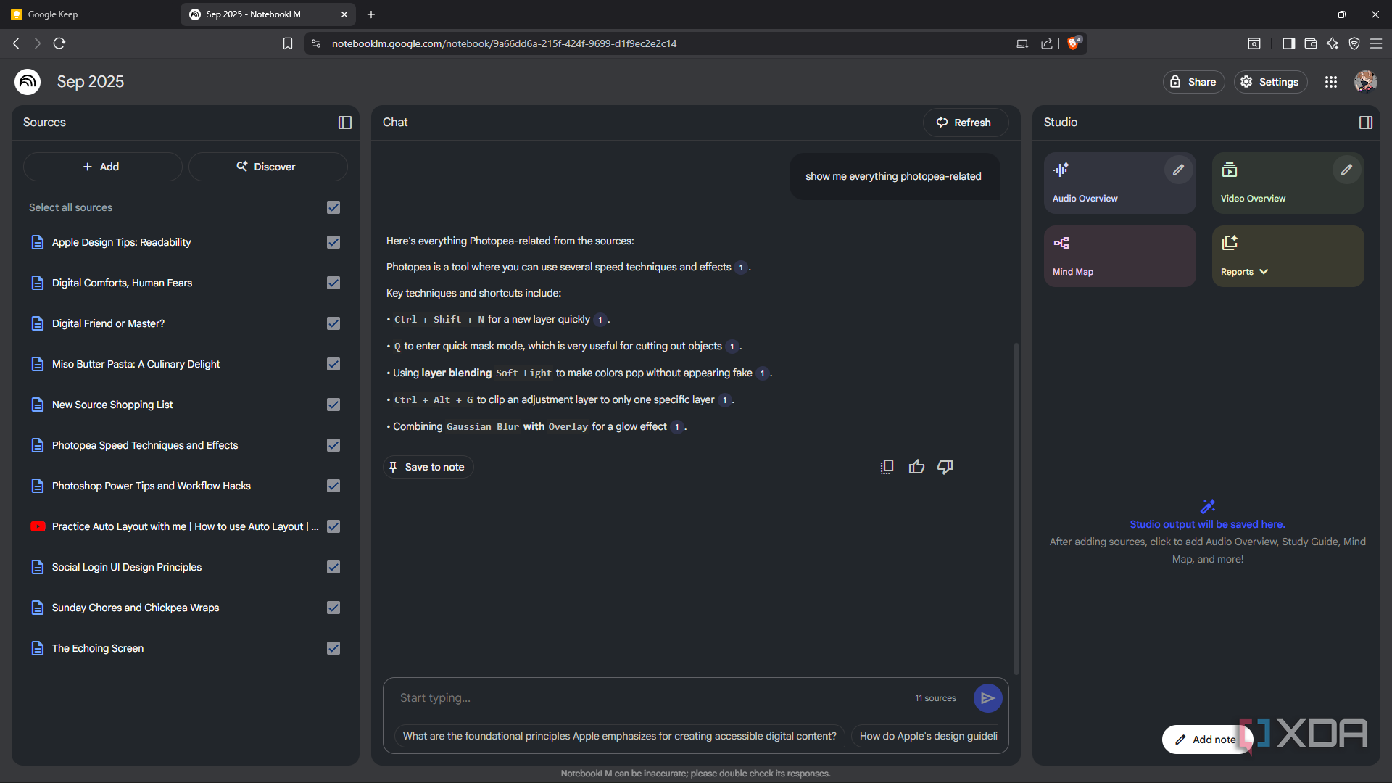The height and width of the screenshot is (783, 1392).
Task: Give thumbs down to response
Action: coord(945,467)
